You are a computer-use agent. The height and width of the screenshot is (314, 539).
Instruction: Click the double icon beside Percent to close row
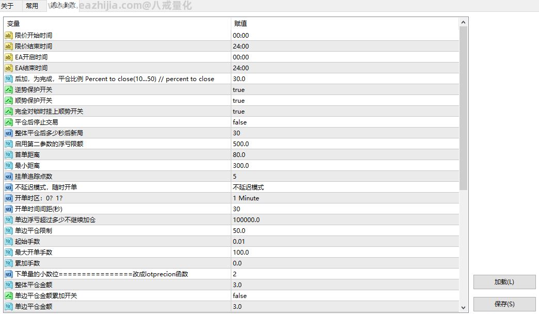point(9,78)
